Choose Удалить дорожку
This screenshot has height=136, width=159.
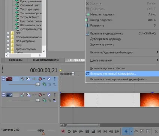(122, 45)
